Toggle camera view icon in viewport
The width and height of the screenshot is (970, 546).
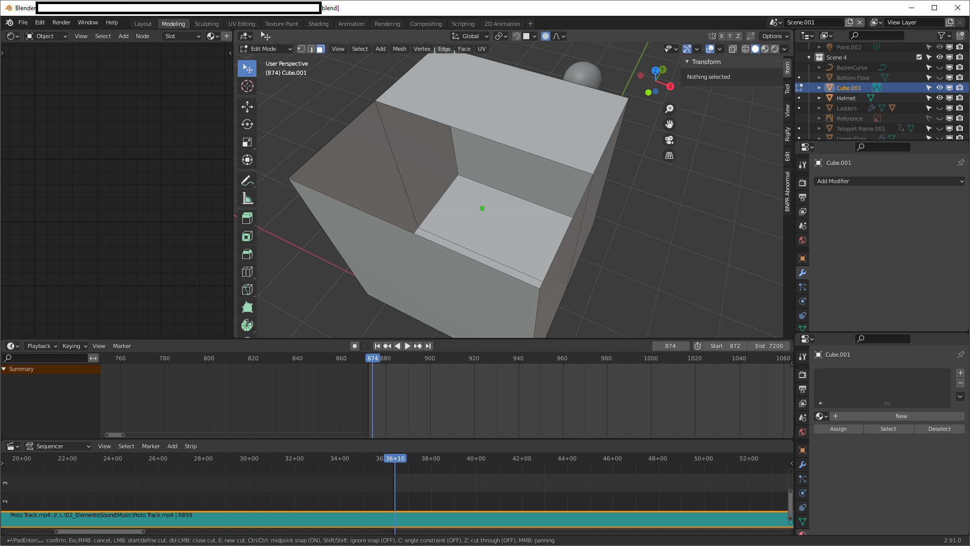coord(669,140)
